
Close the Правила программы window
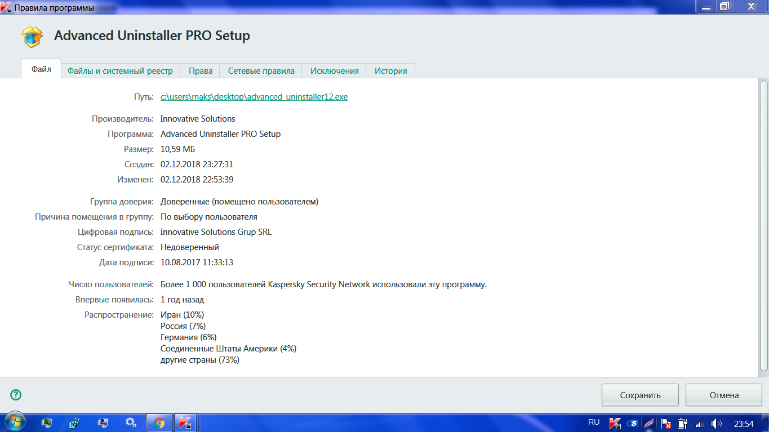752,6
